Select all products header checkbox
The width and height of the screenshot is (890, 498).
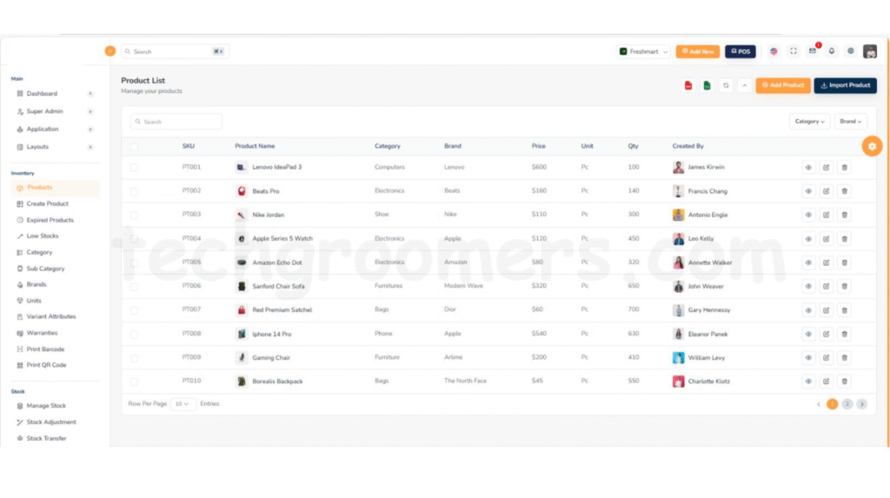[134, 147]
